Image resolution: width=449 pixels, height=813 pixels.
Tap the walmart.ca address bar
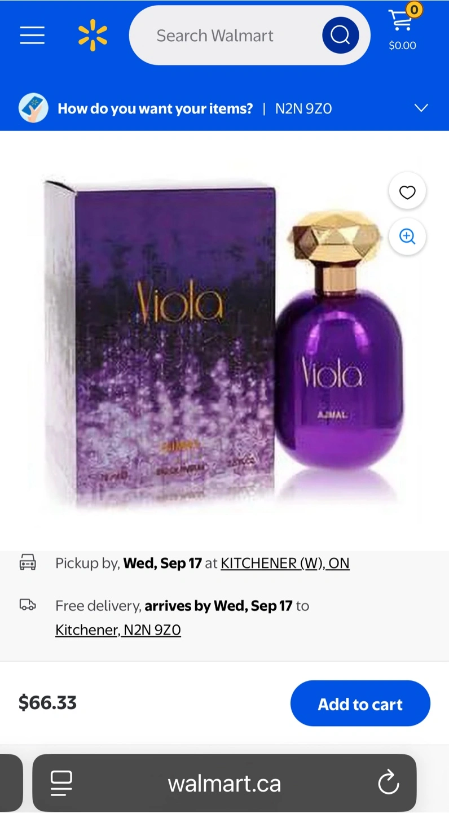tap(224, 783)
